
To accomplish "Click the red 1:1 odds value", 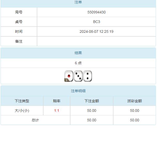I will click(57, 111).
